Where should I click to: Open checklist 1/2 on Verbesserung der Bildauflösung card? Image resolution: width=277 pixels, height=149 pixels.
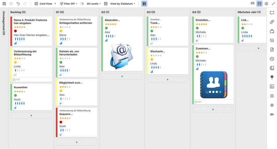16,80
